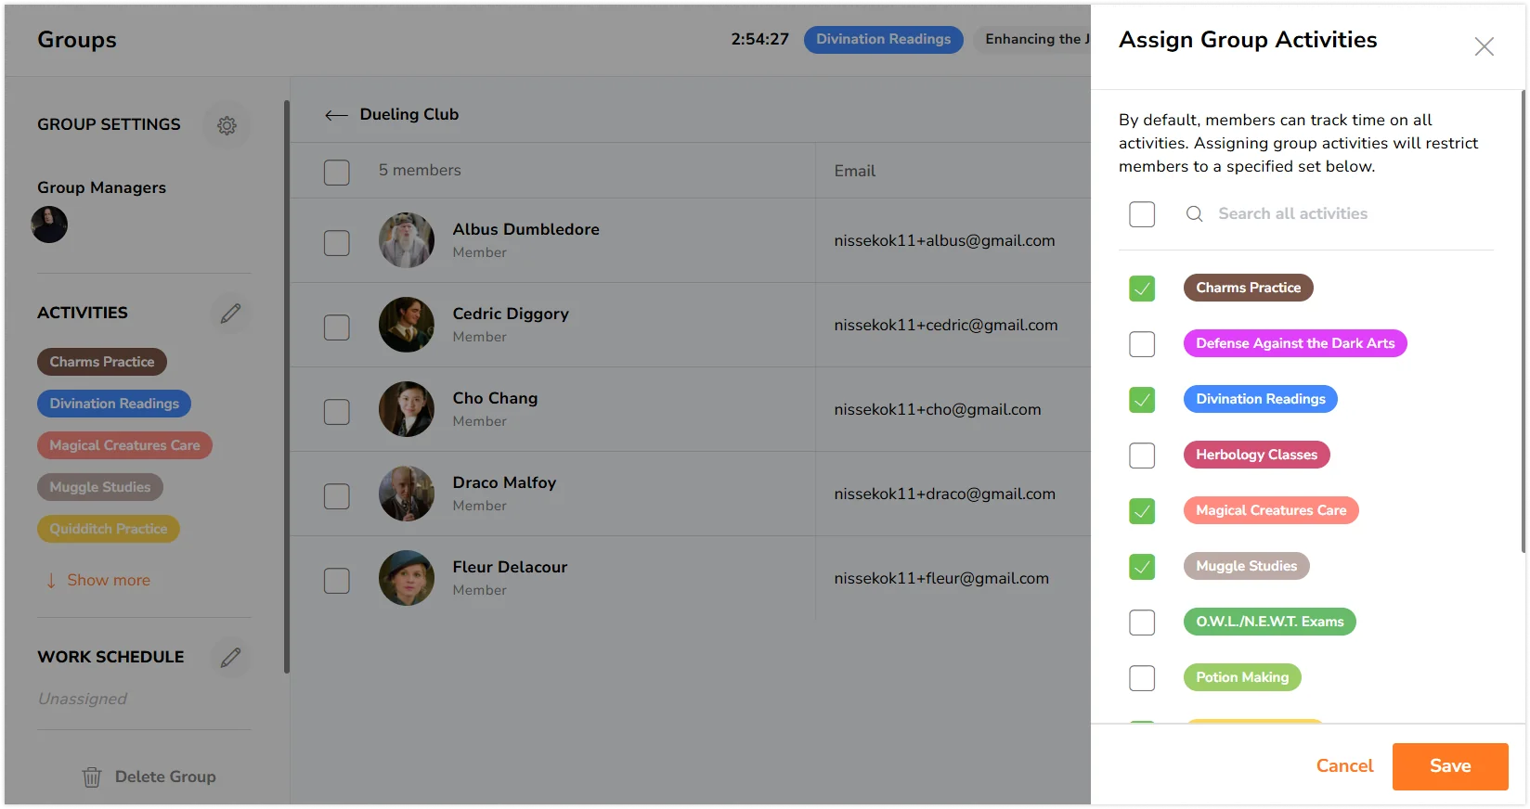The width and height of the screenshot is (1530, 809).
Task: Click the Email column header
Action: click(854, 172)
